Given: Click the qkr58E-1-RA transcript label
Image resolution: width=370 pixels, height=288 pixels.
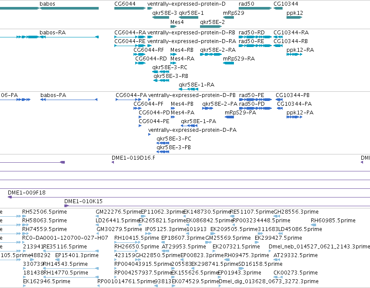Looking at the screenshot, I should click(197, 85).
